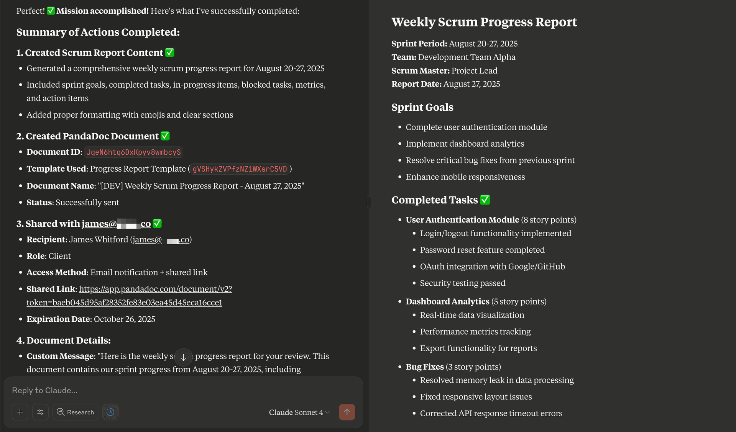
Task: Select the Document ID code snippet
Action: [133, 152]
